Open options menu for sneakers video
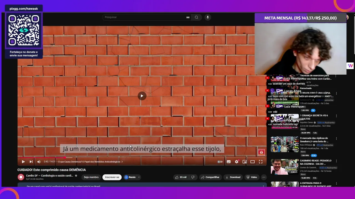This screenshot has width=355, height=199. point(336,138)
